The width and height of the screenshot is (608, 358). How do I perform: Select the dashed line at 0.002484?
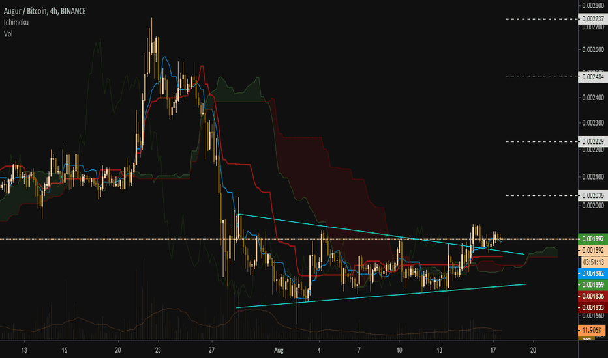tap(542, 77)
